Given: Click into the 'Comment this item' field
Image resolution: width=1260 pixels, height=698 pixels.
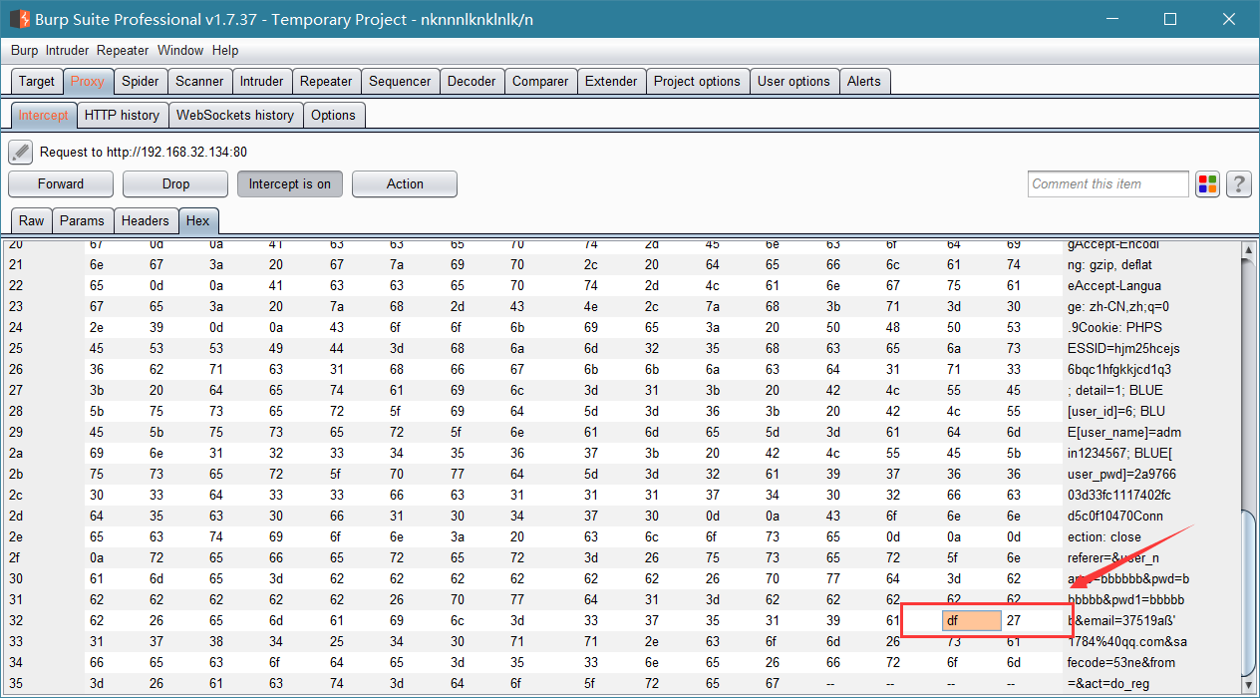Looking at the screenshot, I should (x=1108, y=183).
